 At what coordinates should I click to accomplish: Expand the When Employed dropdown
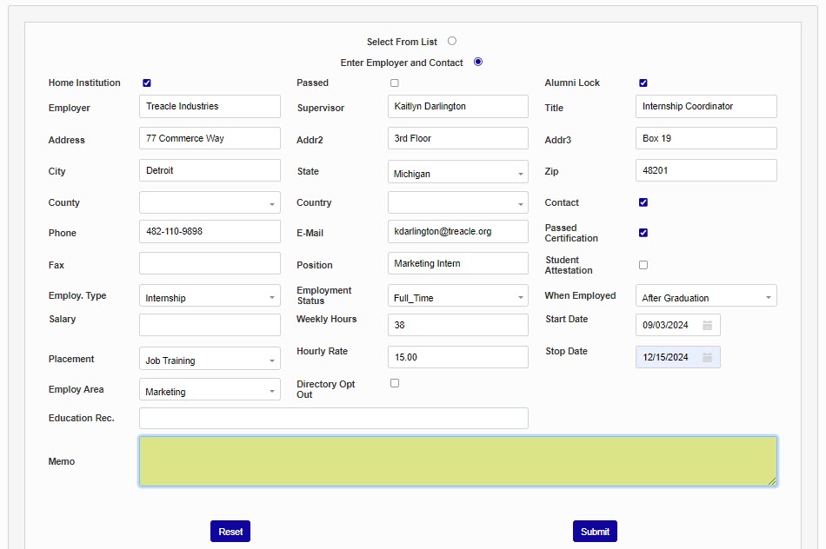(x=706, y=297)
